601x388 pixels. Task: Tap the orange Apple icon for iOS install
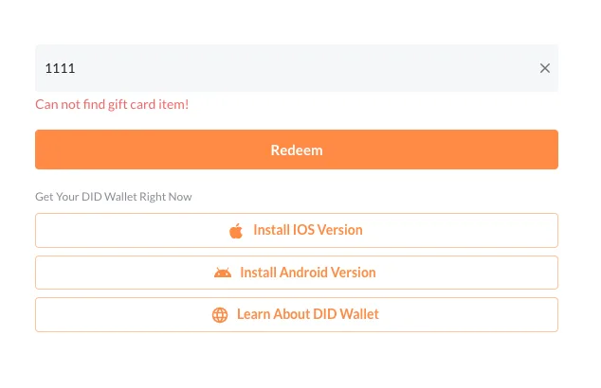point(236,231)
